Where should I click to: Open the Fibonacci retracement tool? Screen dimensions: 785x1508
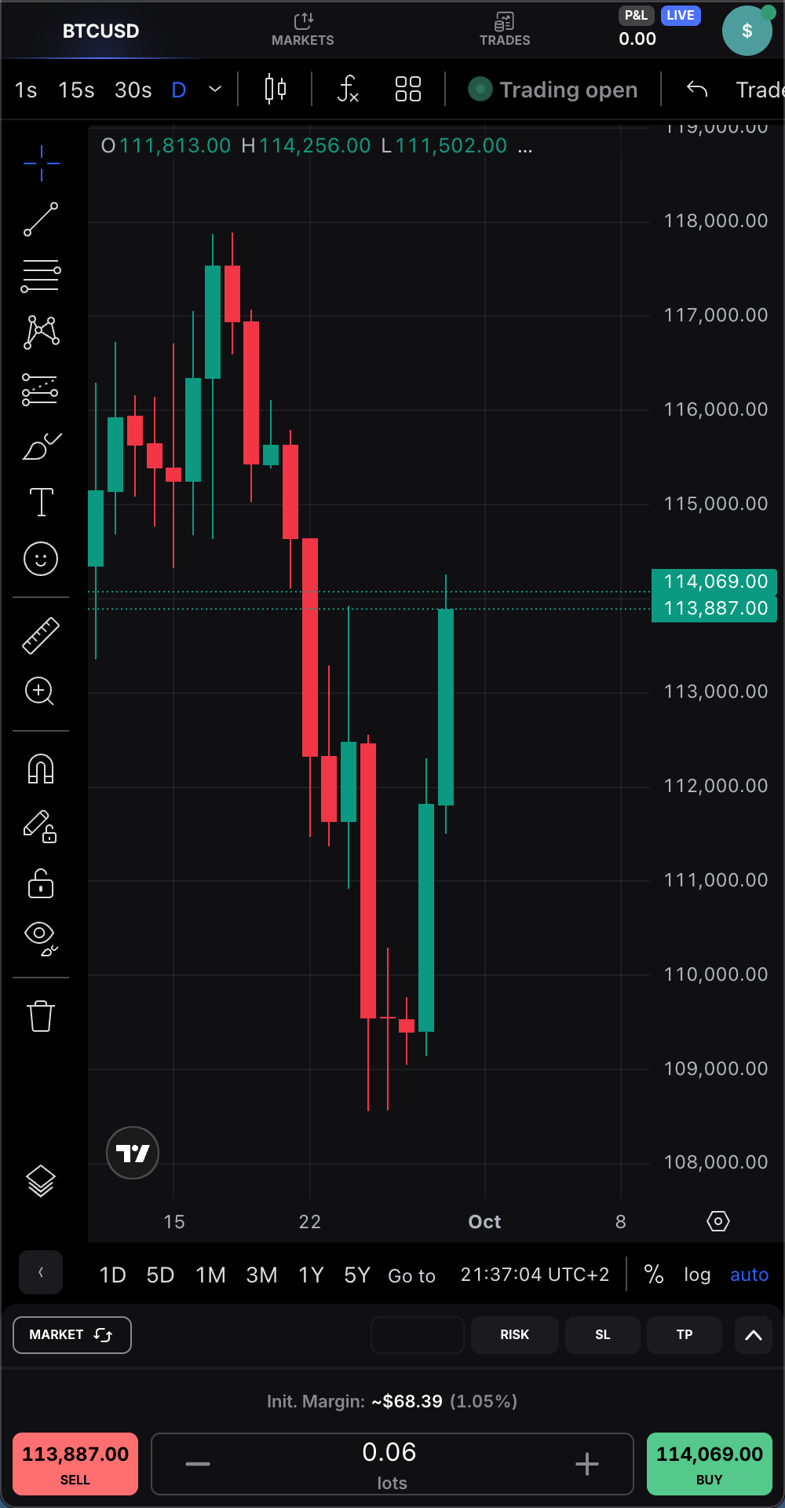[x=41, y=276]
